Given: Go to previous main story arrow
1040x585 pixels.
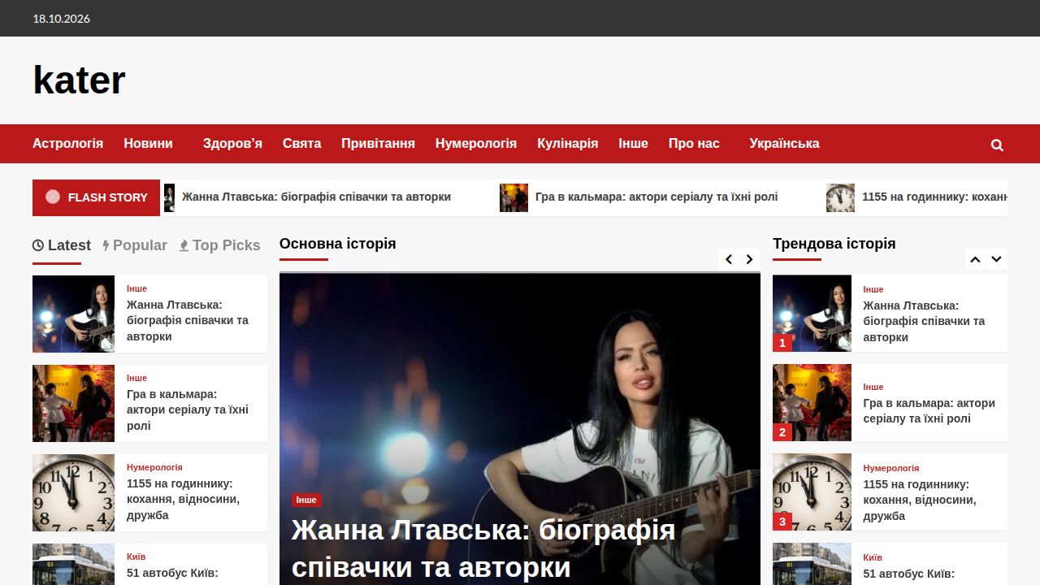Looking at the screenshot, I should pyautogui.click(x=729, y=259).
